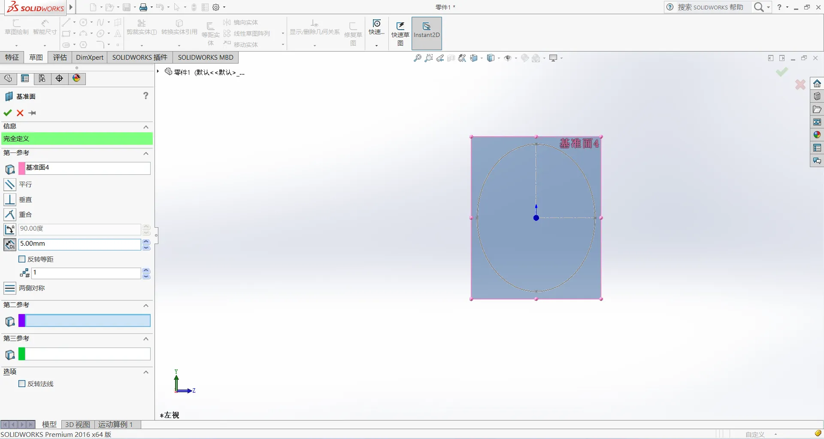Enable the 反转法线 flip normal checkbox
This screenshot has width=824, height=439.
tap(22, 384)
